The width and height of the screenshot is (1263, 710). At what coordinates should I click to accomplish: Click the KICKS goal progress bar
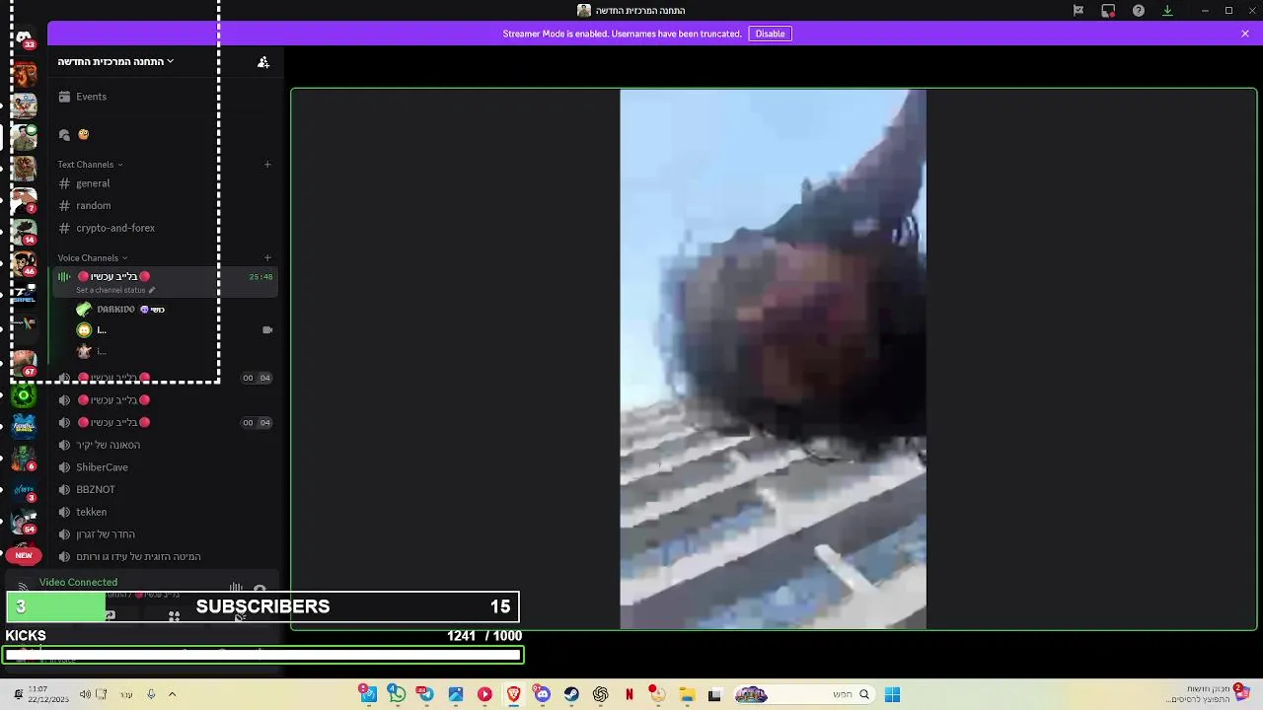click(x=262, y=655)
